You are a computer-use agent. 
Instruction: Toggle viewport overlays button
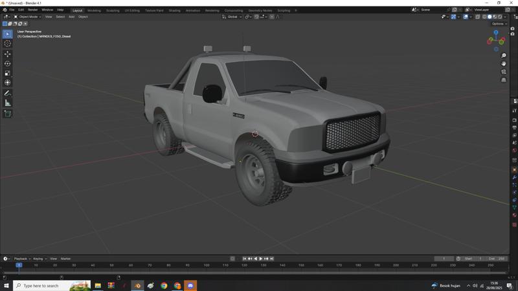[x=466, y=17]
